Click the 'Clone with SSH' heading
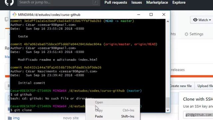 pyautogui.click(x=198, y=99)
